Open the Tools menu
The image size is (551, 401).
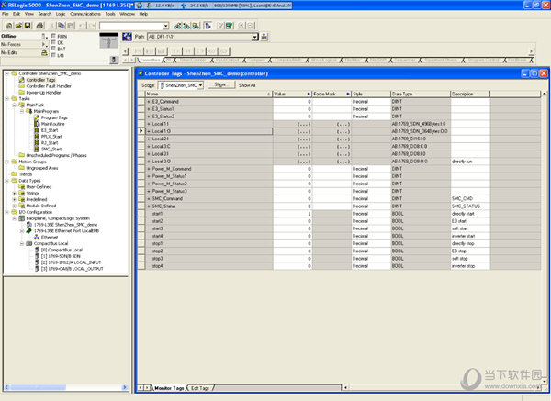point(110,14)
